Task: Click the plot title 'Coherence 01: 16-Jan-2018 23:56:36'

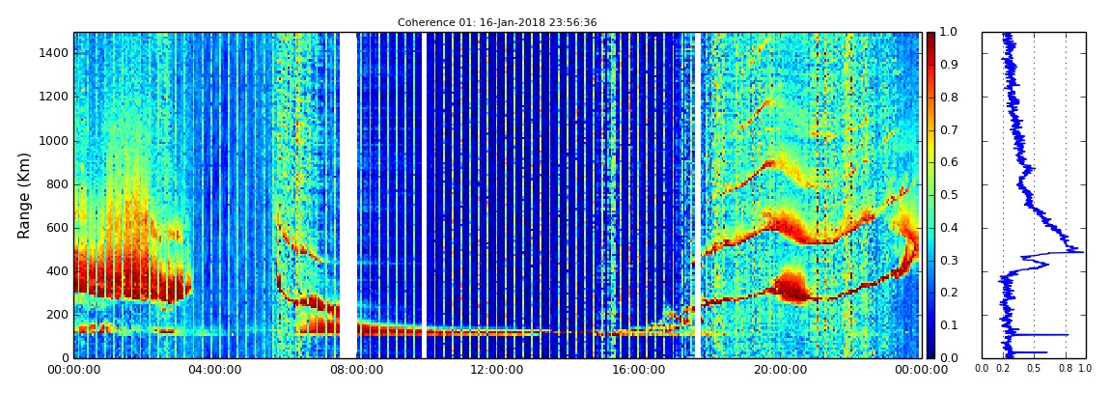Action: (497, 22)
